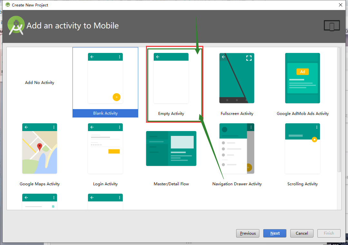Click the overflow dots in Navigation Drawer preview
The image size is (348, 245).
tap(251, 127)
